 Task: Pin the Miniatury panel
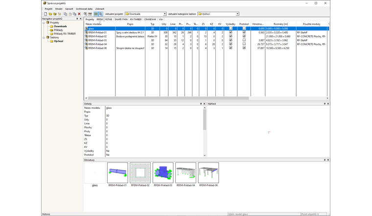coord(325,160)
